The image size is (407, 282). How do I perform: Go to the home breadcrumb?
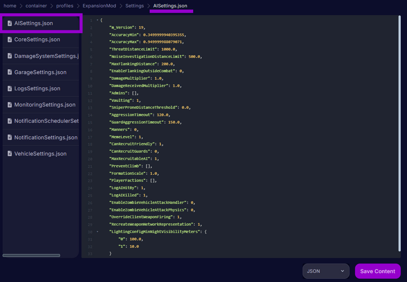coord(10,6)
